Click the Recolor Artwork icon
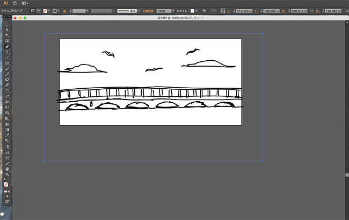This screenshot has height=220, width=349. click(203, 11)
